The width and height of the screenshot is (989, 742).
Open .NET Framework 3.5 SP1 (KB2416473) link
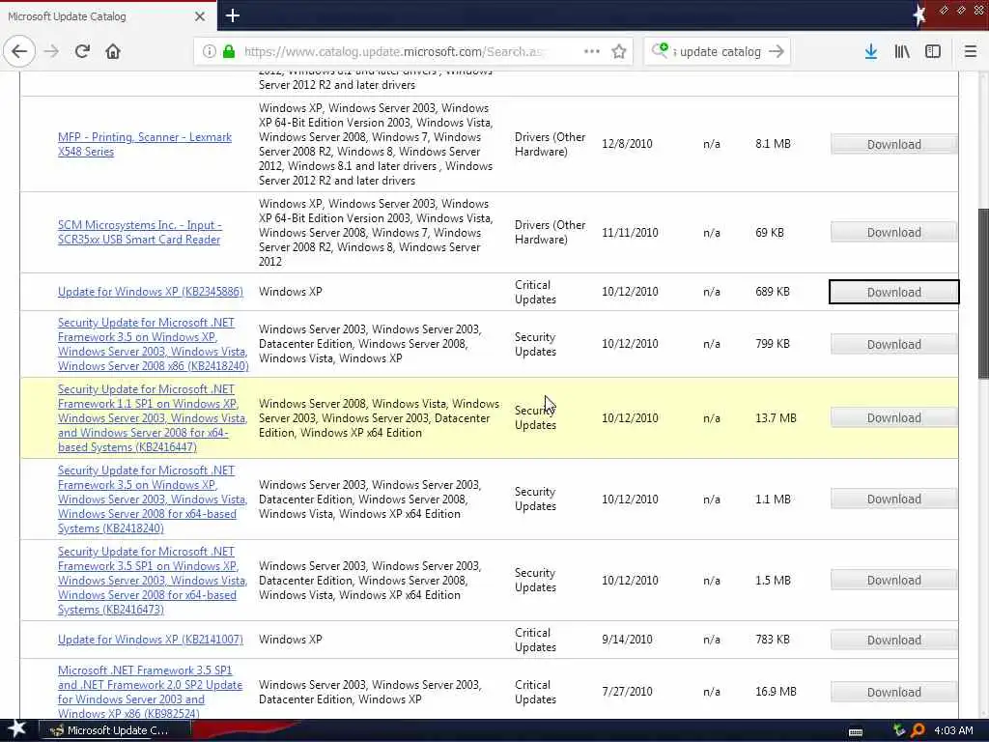click(x=152, y=580)
